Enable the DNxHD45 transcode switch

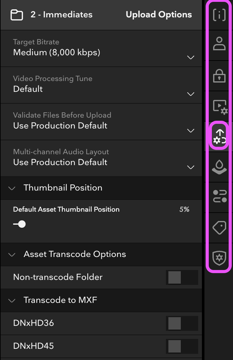point(182,346)
